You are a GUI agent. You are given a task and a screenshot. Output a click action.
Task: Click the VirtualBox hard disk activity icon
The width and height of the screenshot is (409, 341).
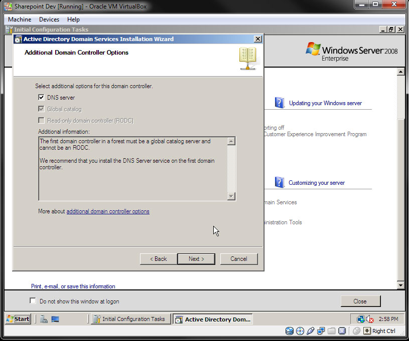289,331
